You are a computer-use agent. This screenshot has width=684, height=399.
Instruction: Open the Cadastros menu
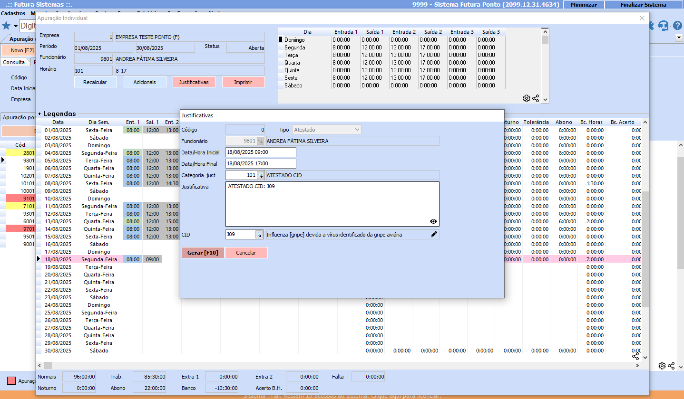pos(13,13)
